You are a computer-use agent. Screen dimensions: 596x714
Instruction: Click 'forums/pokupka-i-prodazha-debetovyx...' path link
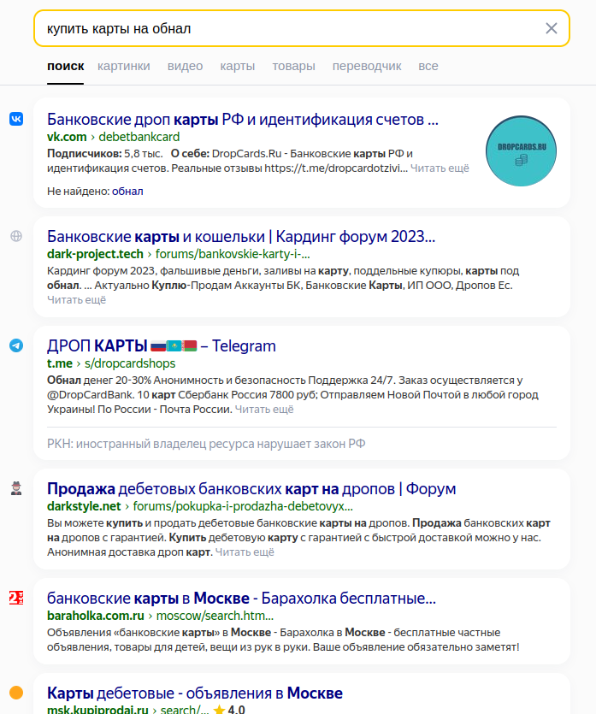coord(243,506)
